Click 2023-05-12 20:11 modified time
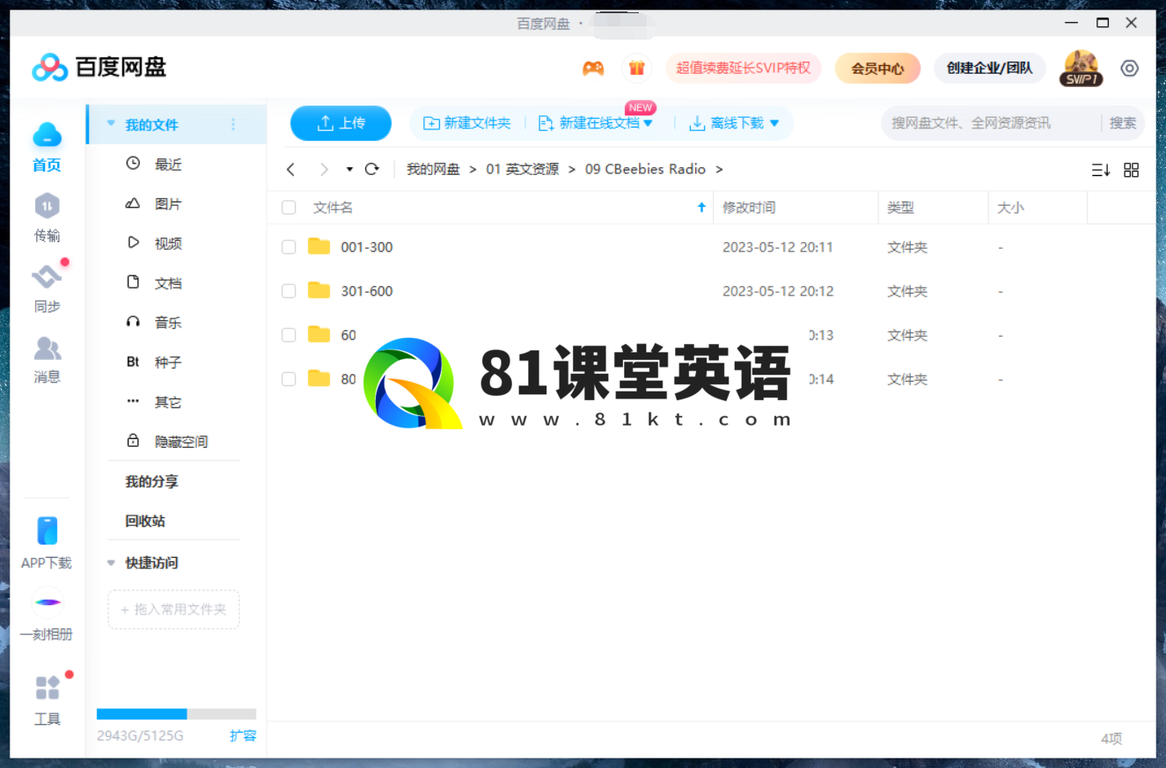Viewport: 1166px width, 768px height. point(778,247)
